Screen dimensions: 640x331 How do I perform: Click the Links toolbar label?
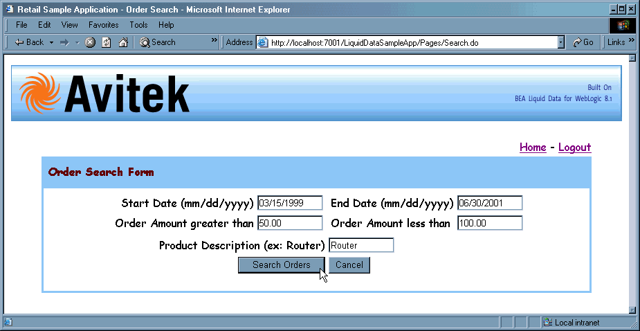(616, 42)
